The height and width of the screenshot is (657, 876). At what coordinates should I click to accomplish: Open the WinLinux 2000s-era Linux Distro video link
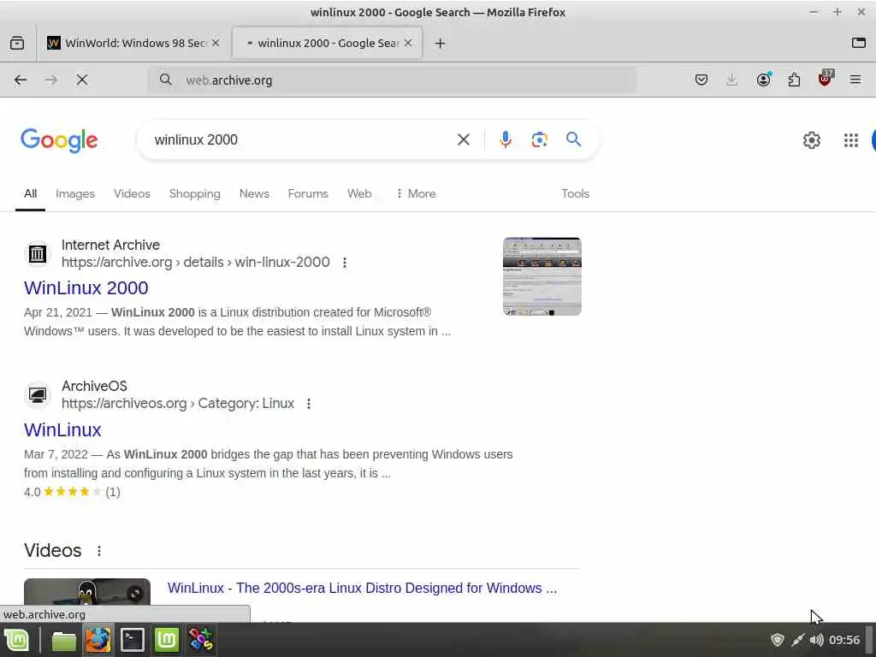coord(362,589)
